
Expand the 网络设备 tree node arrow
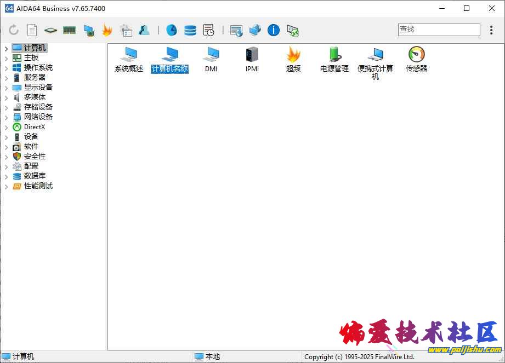[x=7, y=117]
